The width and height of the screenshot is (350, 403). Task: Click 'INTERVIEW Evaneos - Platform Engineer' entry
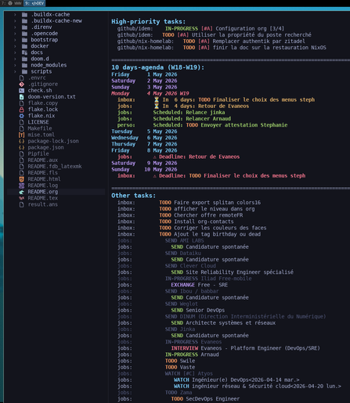pyautogui.click(x=246, y=348)
